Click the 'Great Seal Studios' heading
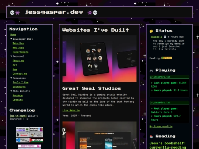The height and width of the screenshot is (149, 199). tap(91, 88)
